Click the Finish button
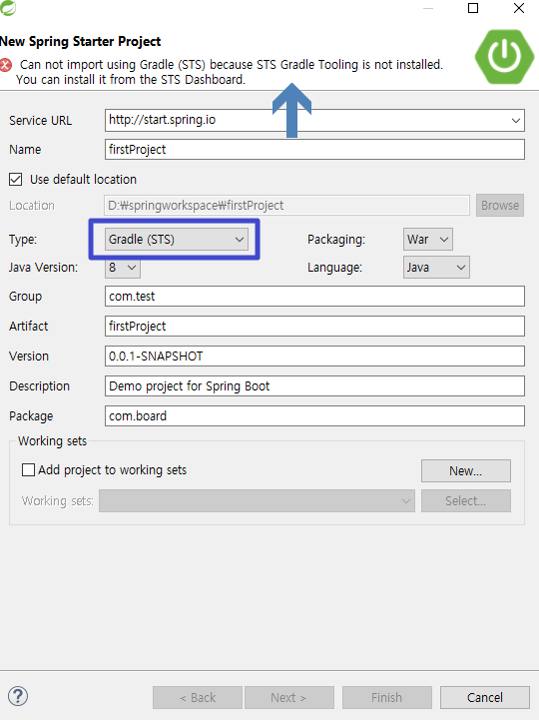Viewport: 539px width, 720px height. 387,697
